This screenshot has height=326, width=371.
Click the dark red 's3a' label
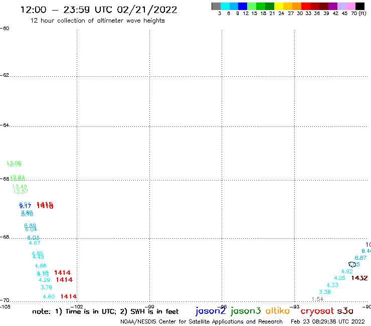tap(345, 311)
